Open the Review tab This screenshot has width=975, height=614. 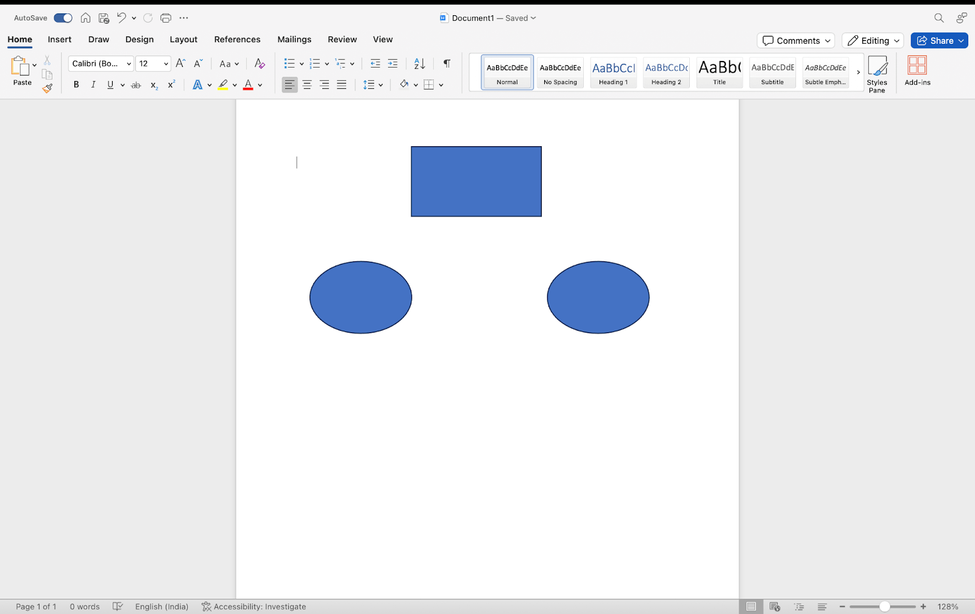pos(342,39)
